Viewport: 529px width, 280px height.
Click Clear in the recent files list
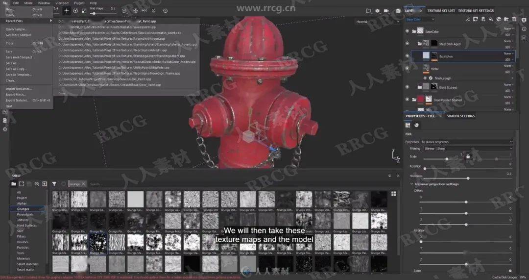[x=62, y=93]
